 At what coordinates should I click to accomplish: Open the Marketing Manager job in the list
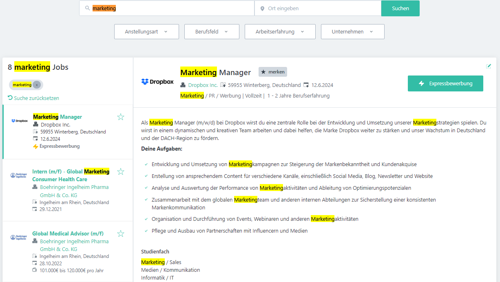click(58, 117)
